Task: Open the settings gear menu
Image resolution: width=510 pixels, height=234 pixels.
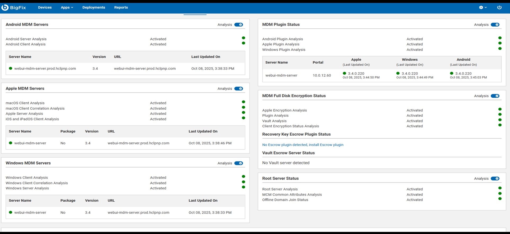Action: coord(483,7)
